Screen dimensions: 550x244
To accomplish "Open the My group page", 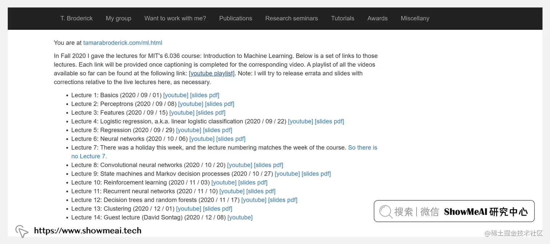I will [x=119, y=18].
